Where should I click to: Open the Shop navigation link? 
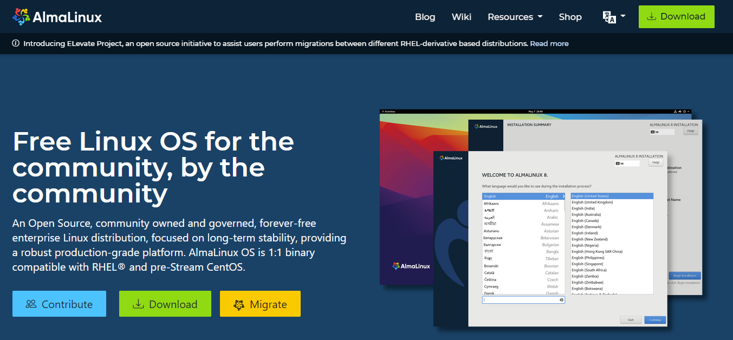tap(570, 17)
